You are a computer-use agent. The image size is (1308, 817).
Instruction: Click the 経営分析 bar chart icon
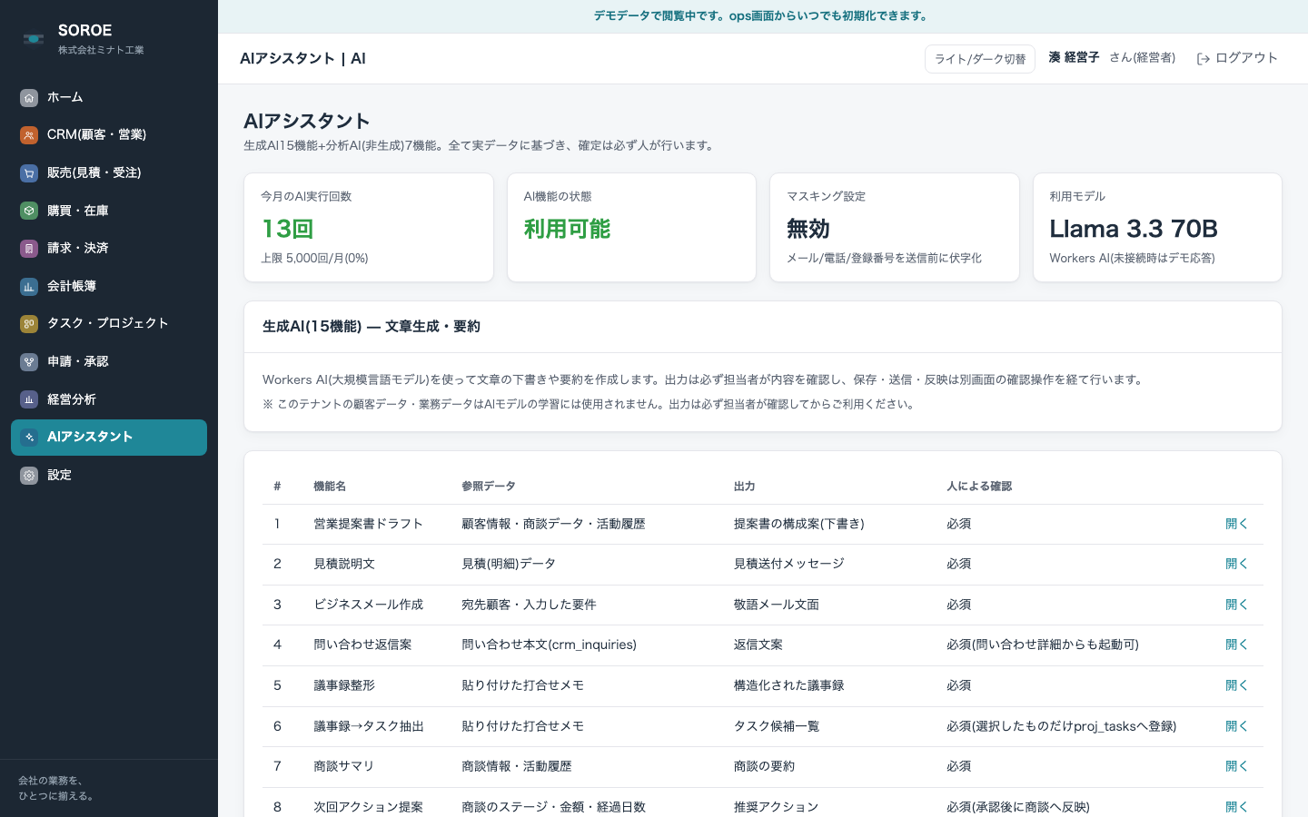pyautogui.click(x=29, y=399)
